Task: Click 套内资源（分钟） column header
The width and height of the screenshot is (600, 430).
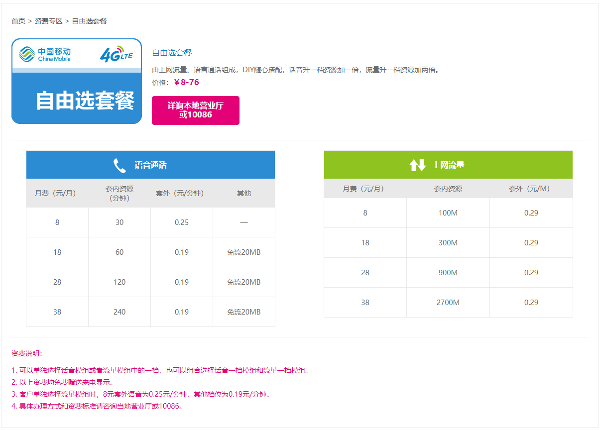Action: pyautogui.click(x=120, y=193)
